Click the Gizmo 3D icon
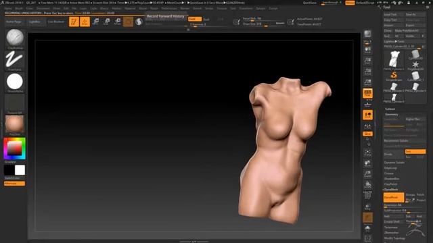The image size is (433, 243). click(x=128, y=22)
